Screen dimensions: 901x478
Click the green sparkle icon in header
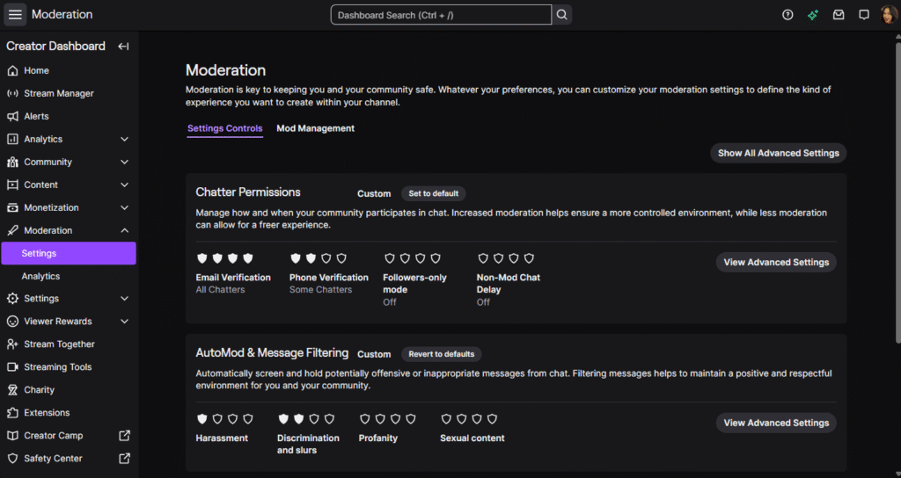coord(813,15)
